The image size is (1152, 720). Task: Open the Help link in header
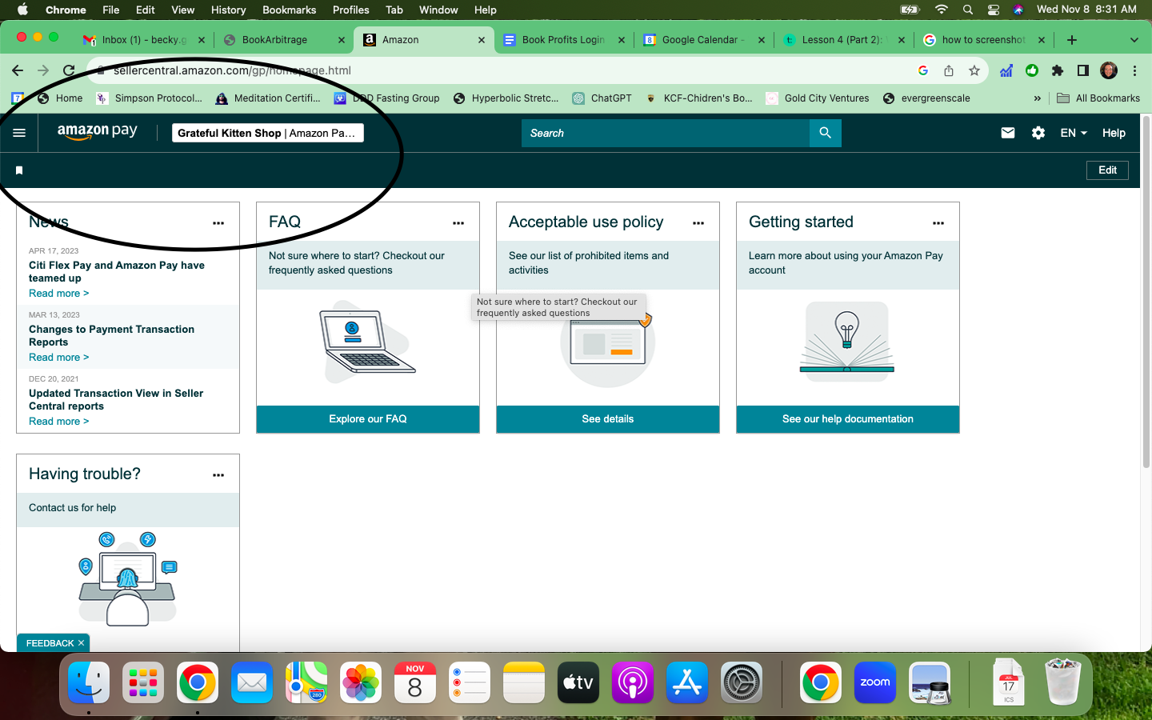pyautogui.click(x=1114, y=133)
